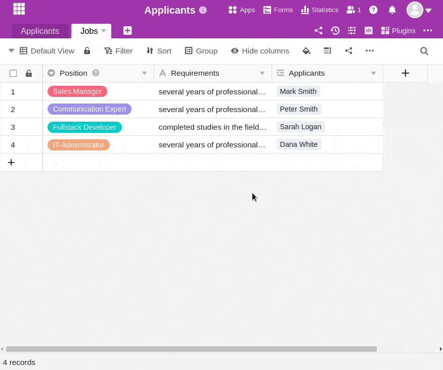
Task: Open the apps grid home icon
Action: 19,9
